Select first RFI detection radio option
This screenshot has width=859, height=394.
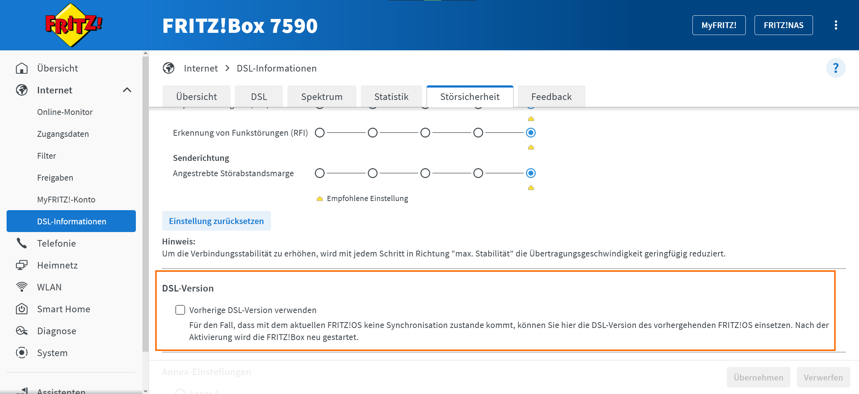click(320, 133)
